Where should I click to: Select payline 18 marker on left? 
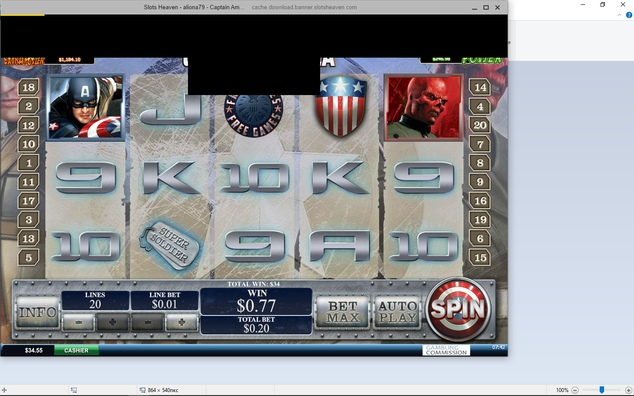(29, 87)
